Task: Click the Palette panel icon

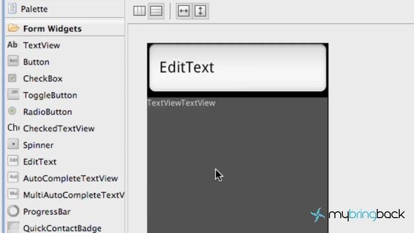Action: click(12, 8)
